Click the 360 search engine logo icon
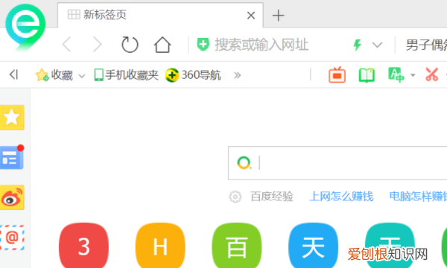Image resolution: width=447 pixels, height=268 pixels. 244,163
